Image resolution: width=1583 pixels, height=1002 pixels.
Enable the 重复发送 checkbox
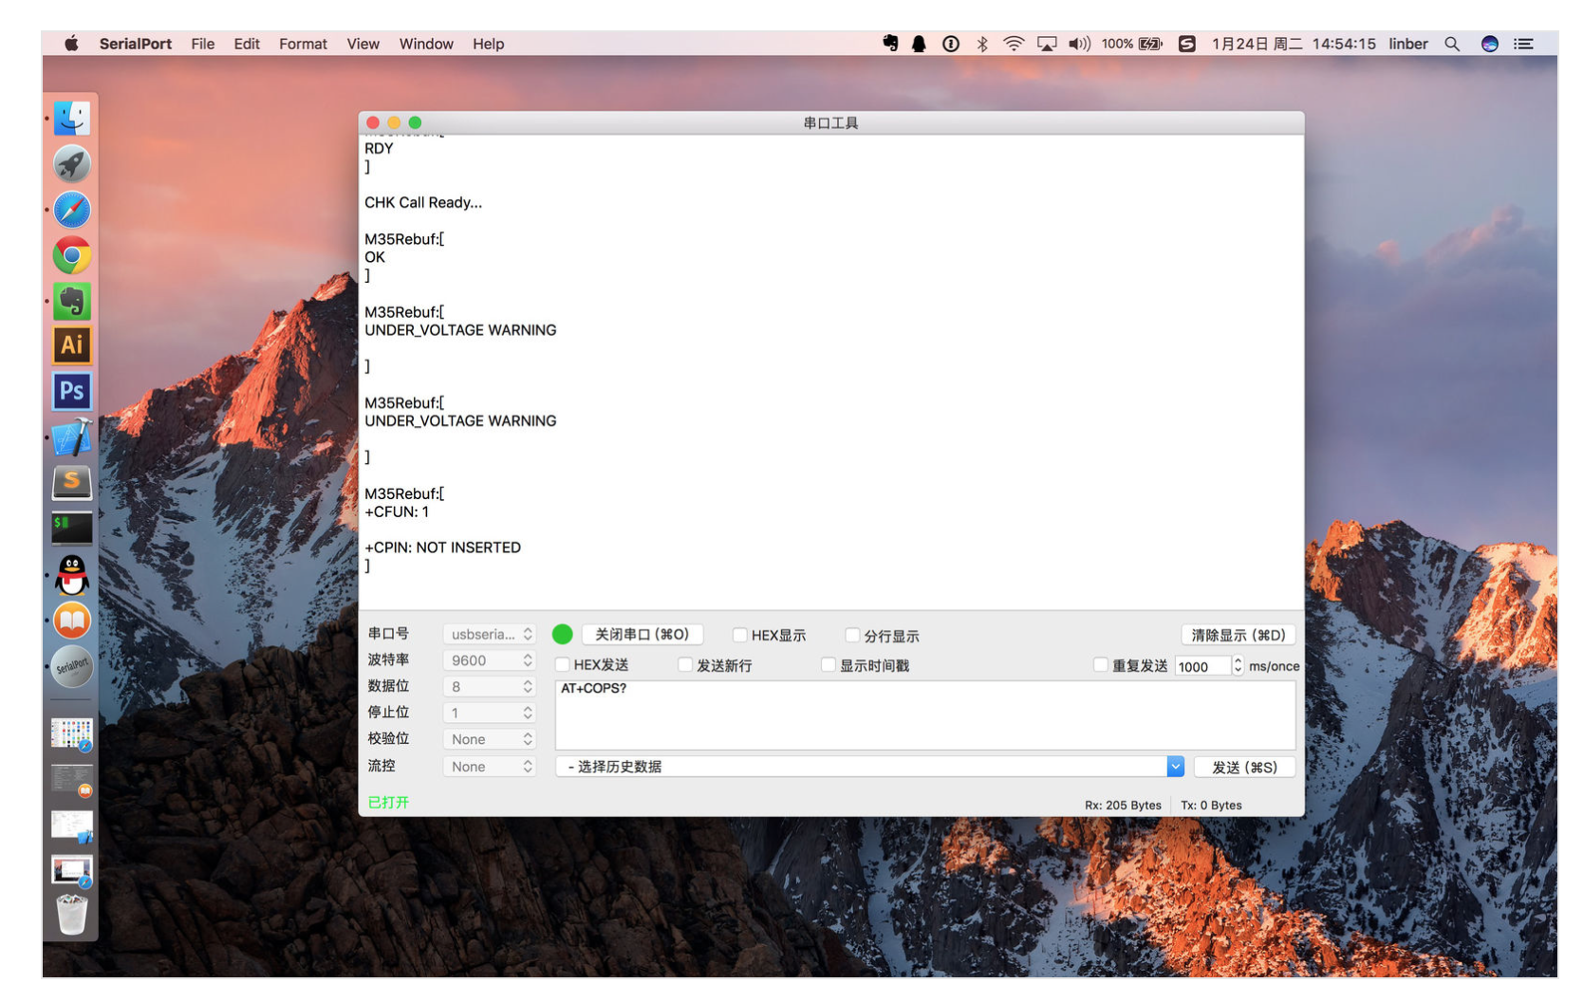click(x=1101, y=664)
